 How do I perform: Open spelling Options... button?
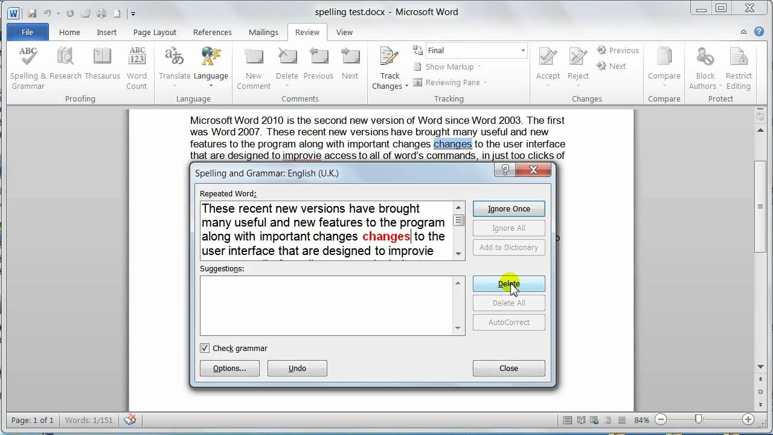click(229, 368)
